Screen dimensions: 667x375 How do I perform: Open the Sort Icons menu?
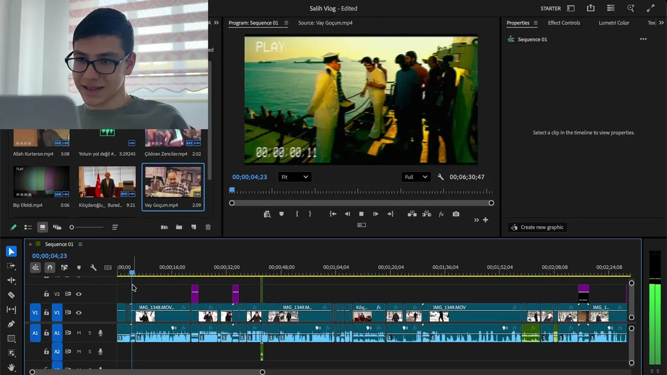point(115,227)
